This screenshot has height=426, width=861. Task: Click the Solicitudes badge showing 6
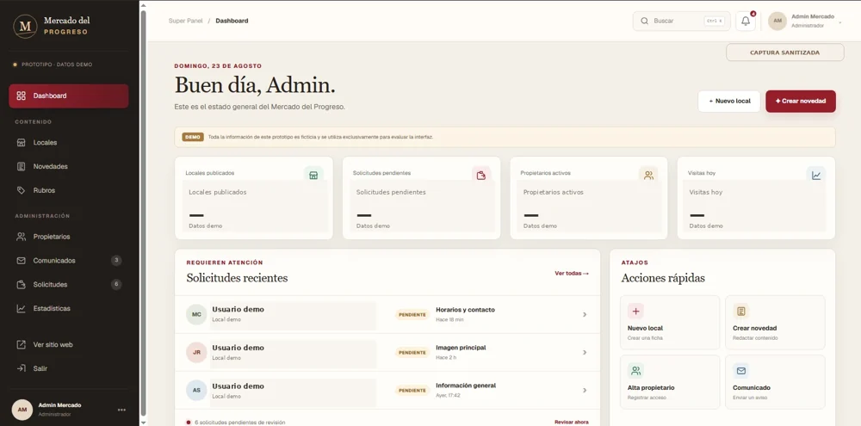click(x=116, y=284)
